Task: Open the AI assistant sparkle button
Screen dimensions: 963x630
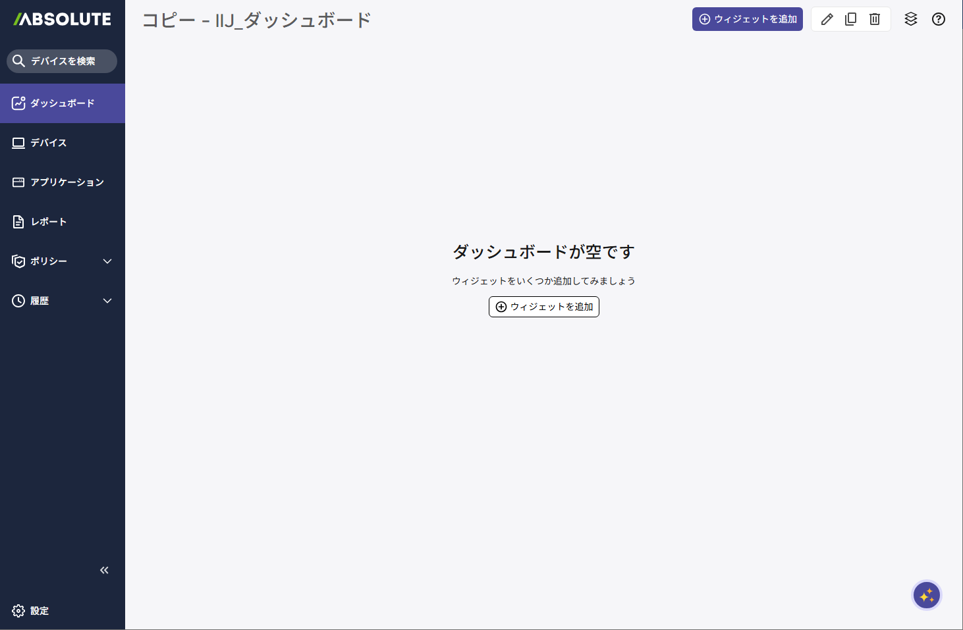Action: [x=927, y=596]
